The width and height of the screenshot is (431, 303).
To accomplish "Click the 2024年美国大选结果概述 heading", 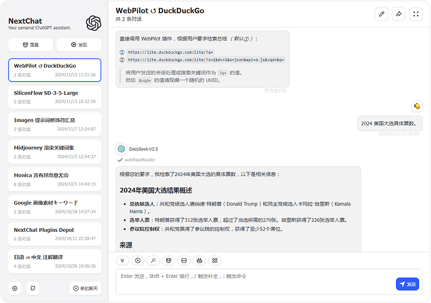I will 156,191.
